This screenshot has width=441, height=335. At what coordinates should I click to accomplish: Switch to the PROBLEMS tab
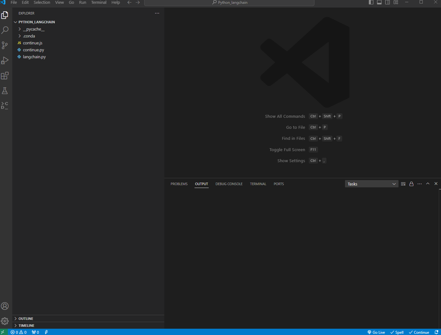tap(179, 184)
